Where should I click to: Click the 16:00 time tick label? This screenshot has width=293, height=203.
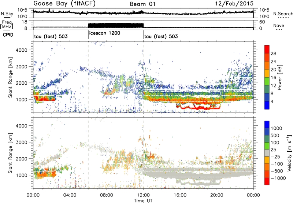(x=180, y=195)
